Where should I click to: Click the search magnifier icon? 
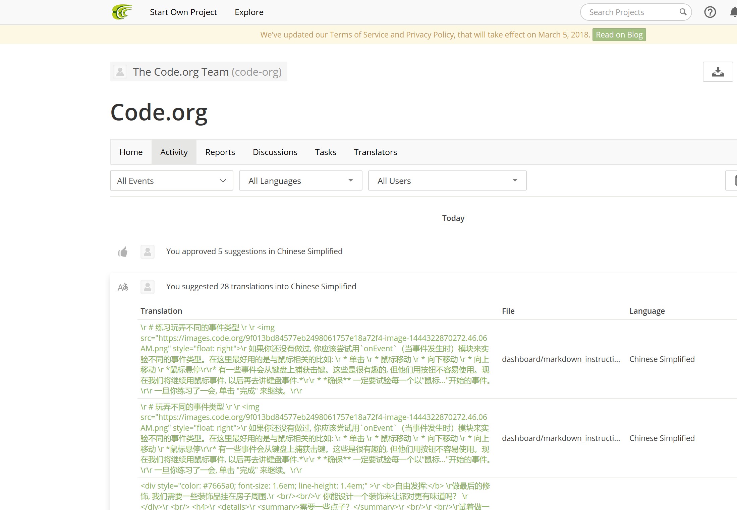tap(683, 12)
